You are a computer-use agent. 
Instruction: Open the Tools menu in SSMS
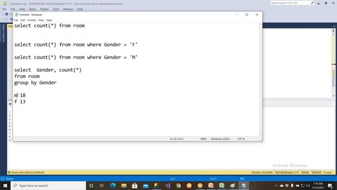[56, 9]
